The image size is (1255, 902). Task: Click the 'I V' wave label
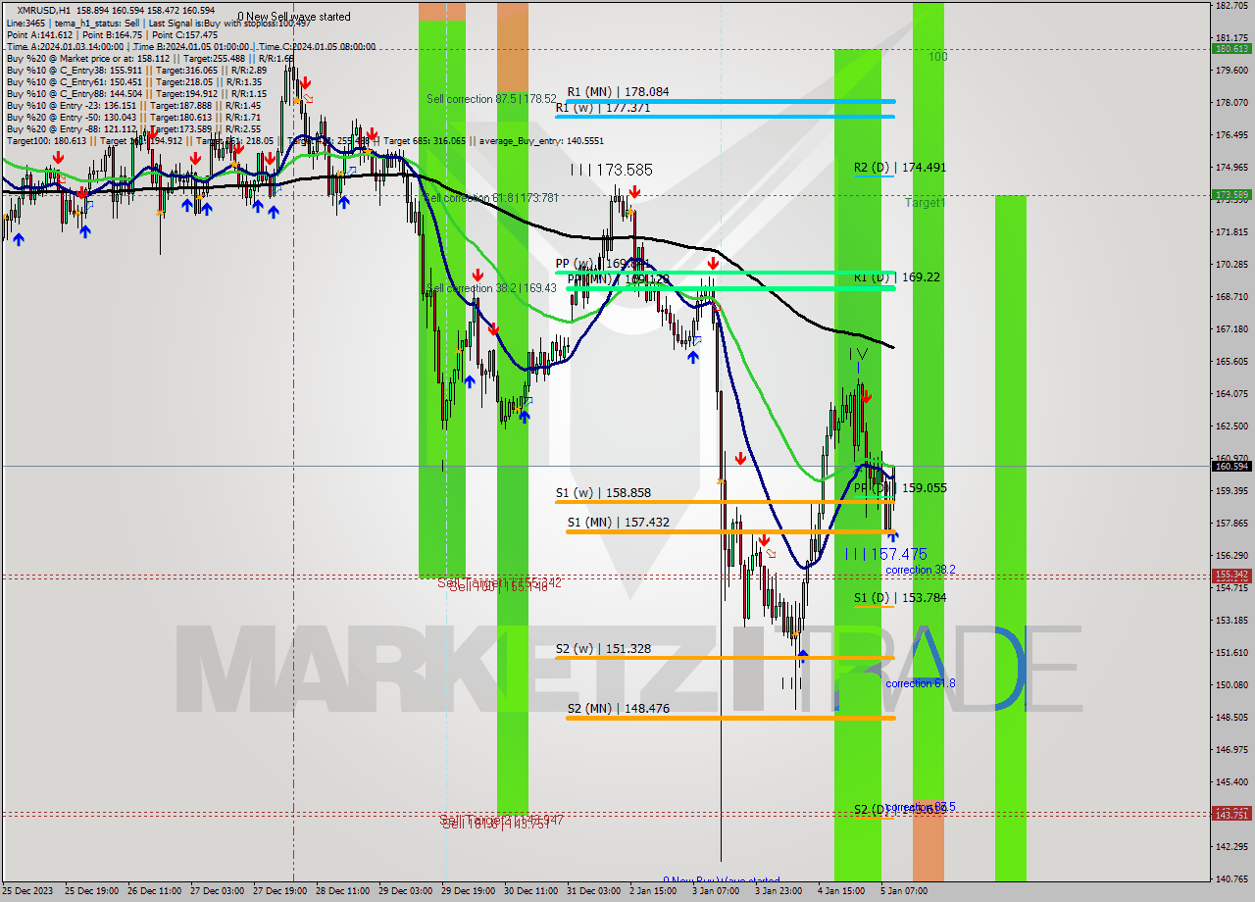point(858,353)
